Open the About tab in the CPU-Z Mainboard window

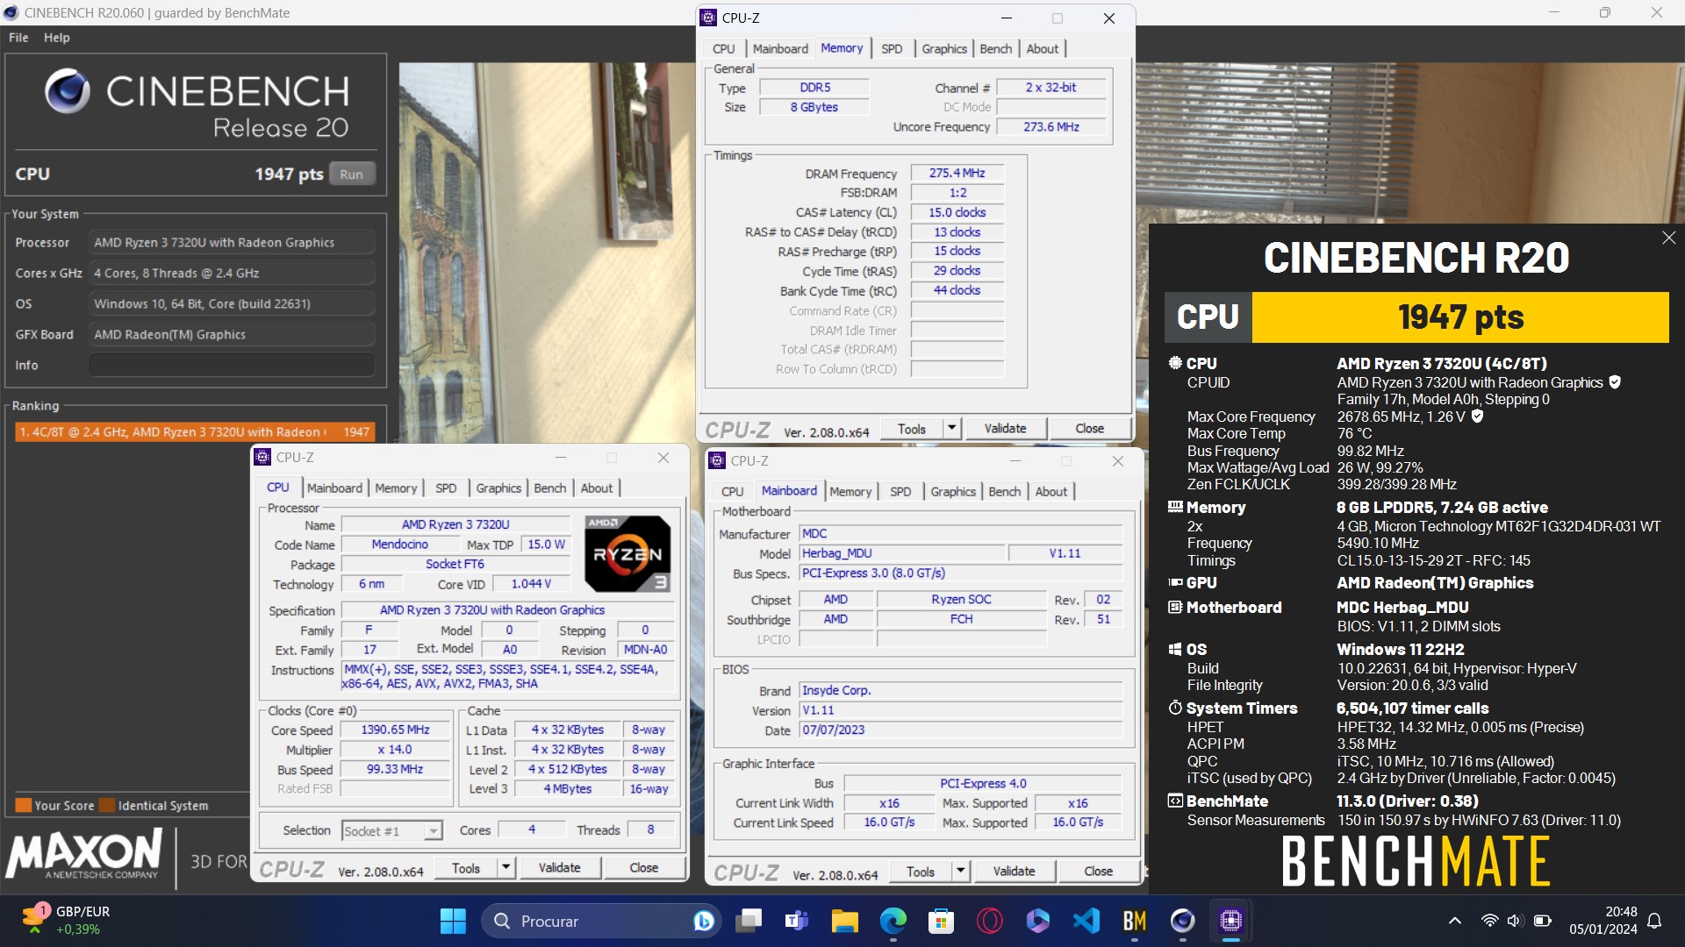tap(1050, 492)
